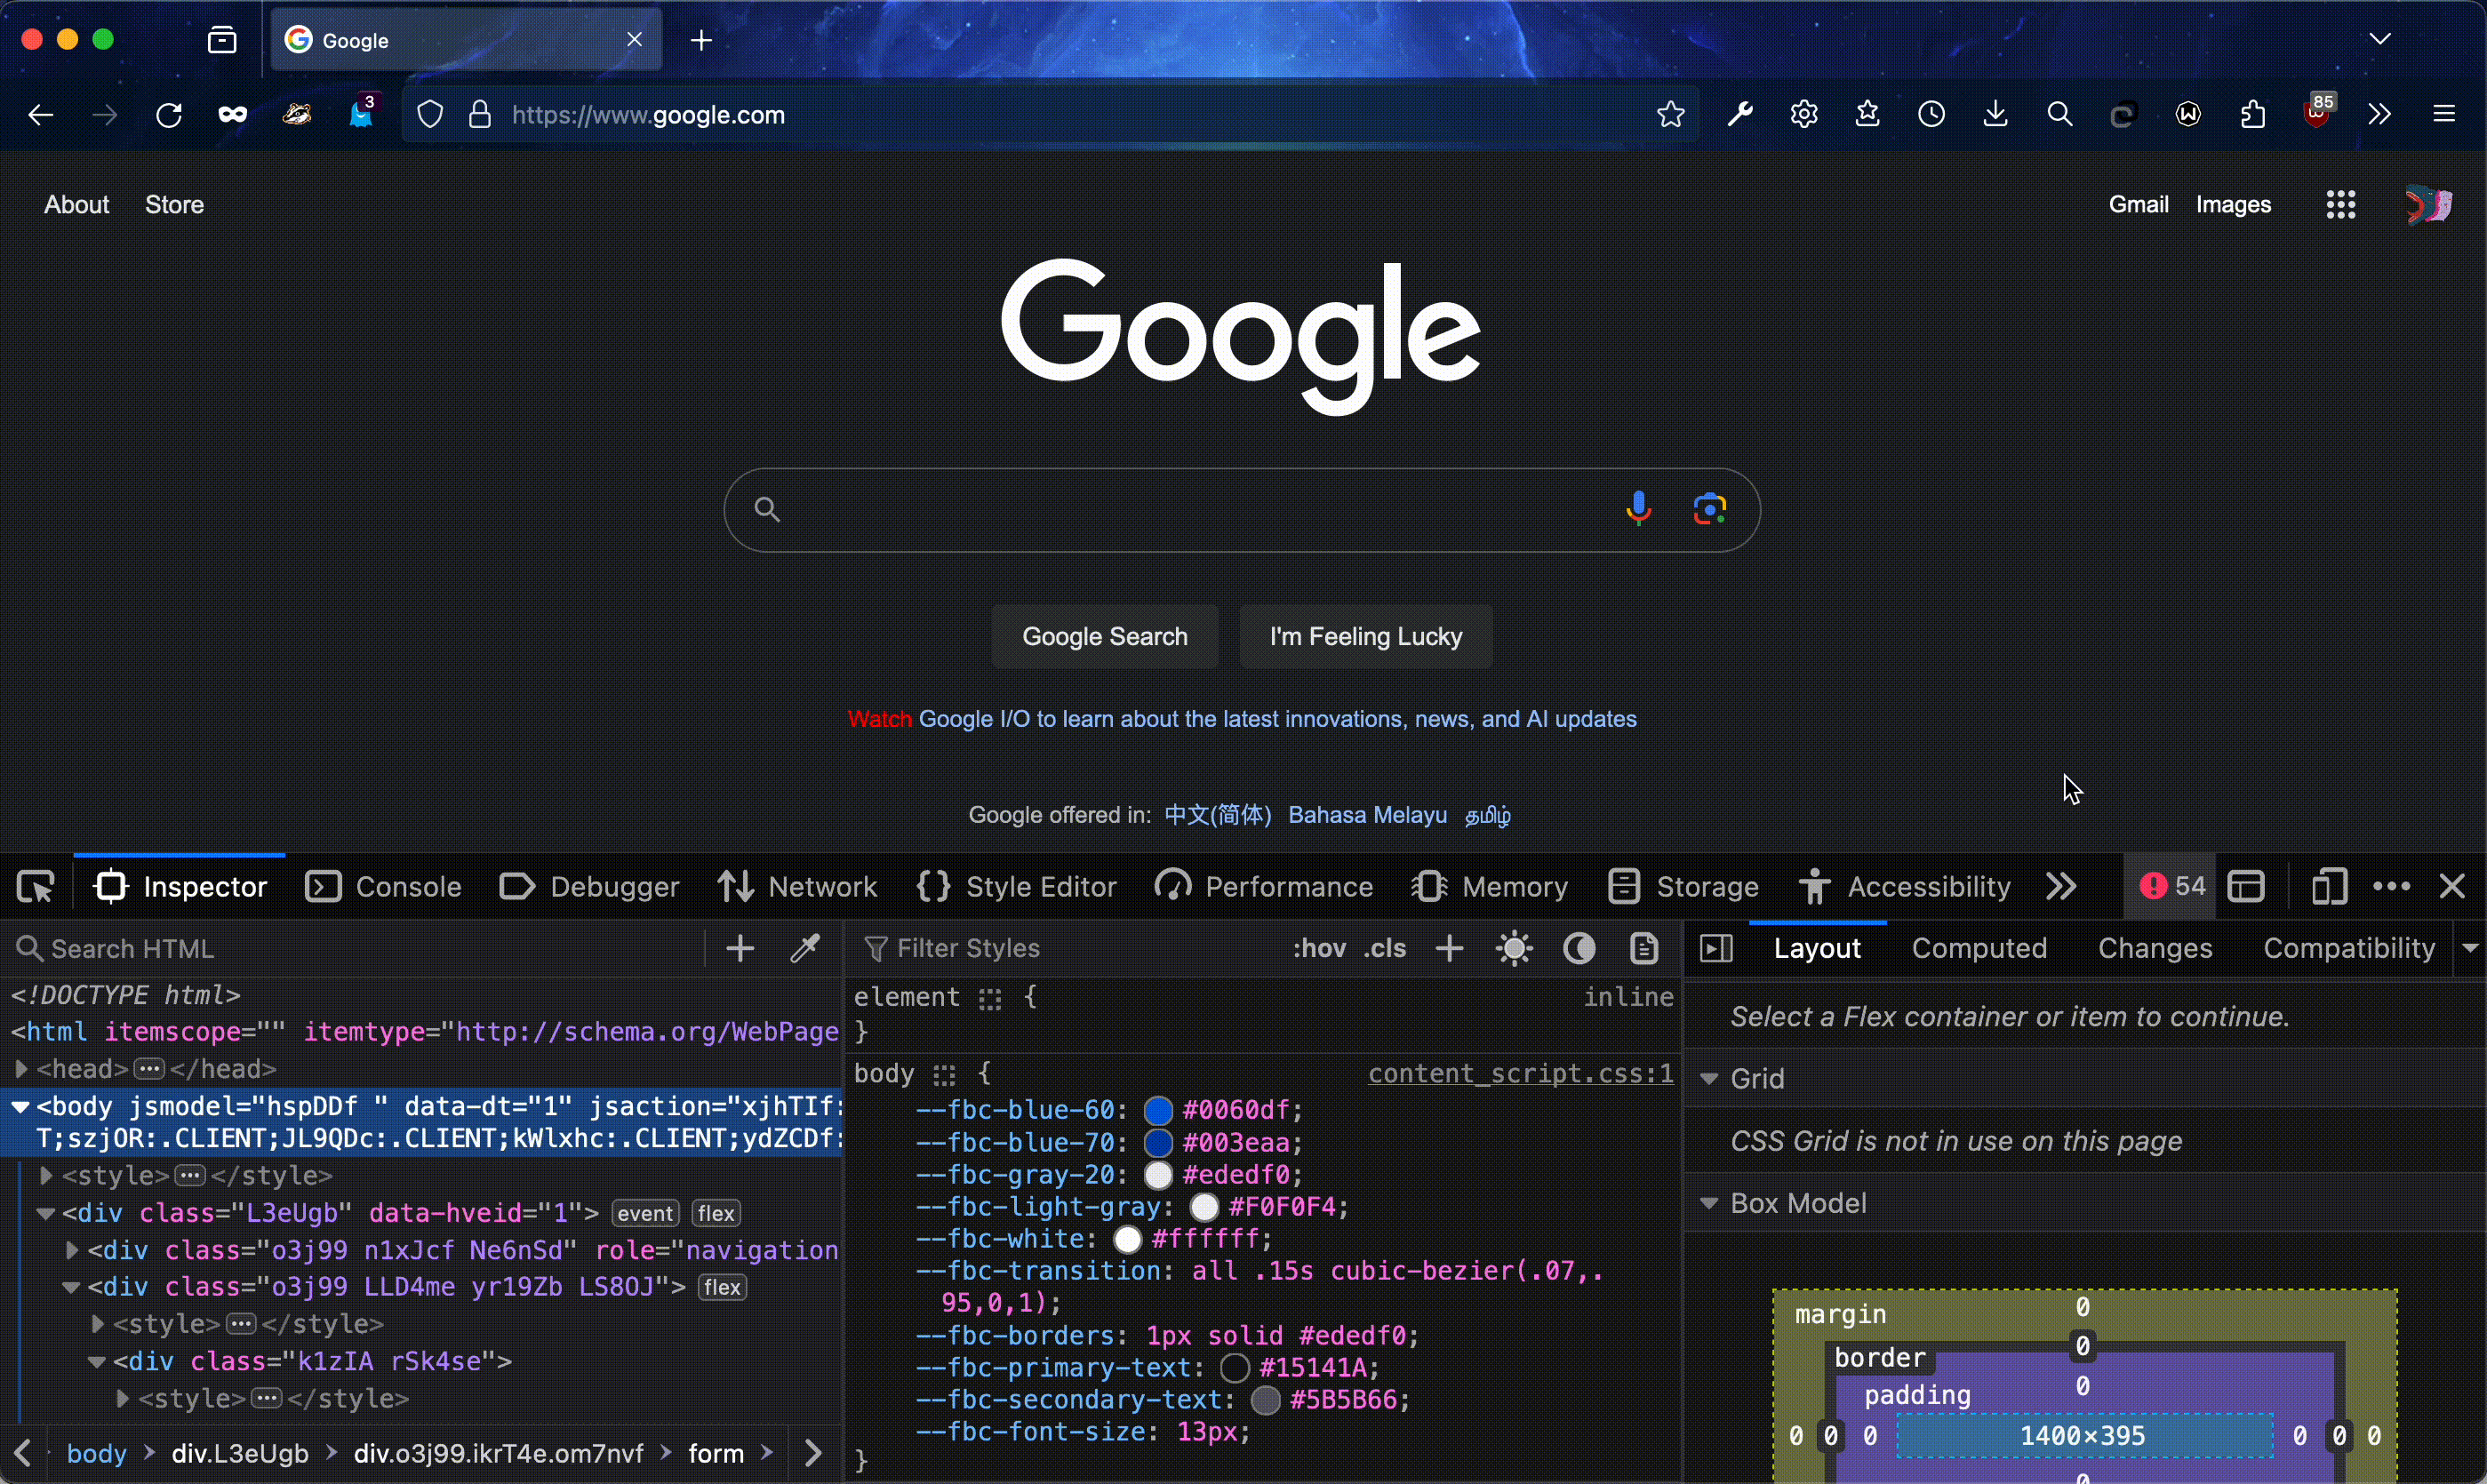Click the eyedropper color picker icon

pyautogui.click(x=806, y=948)
